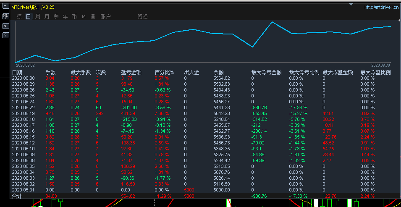Open the ? help icon

[5, 35]
